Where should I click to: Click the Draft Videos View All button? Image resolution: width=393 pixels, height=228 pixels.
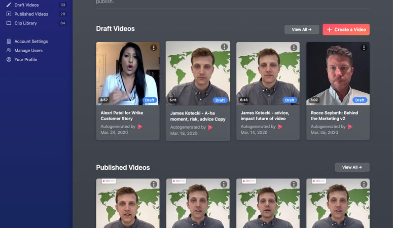point(302,29)
